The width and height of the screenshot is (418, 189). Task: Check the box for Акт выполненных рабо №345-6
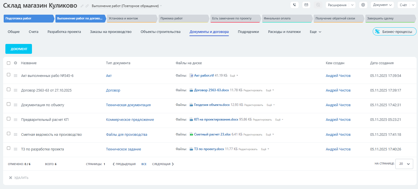tap(8, 75)
